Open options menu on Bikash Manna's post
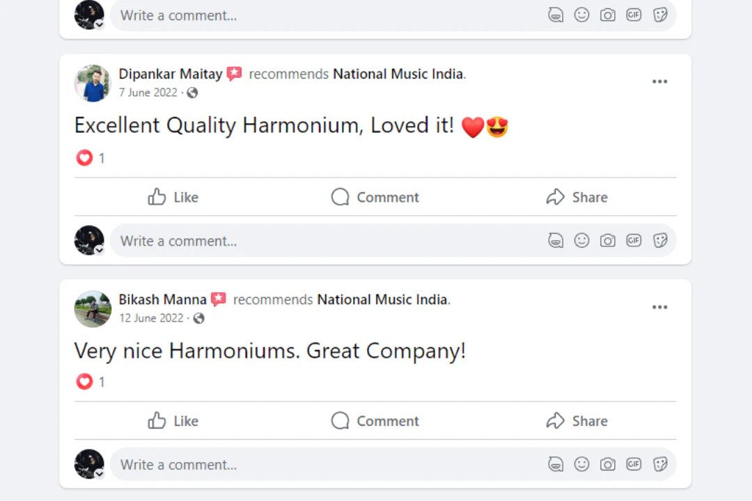This screenshot has width=752, height=501. [659, 308]
